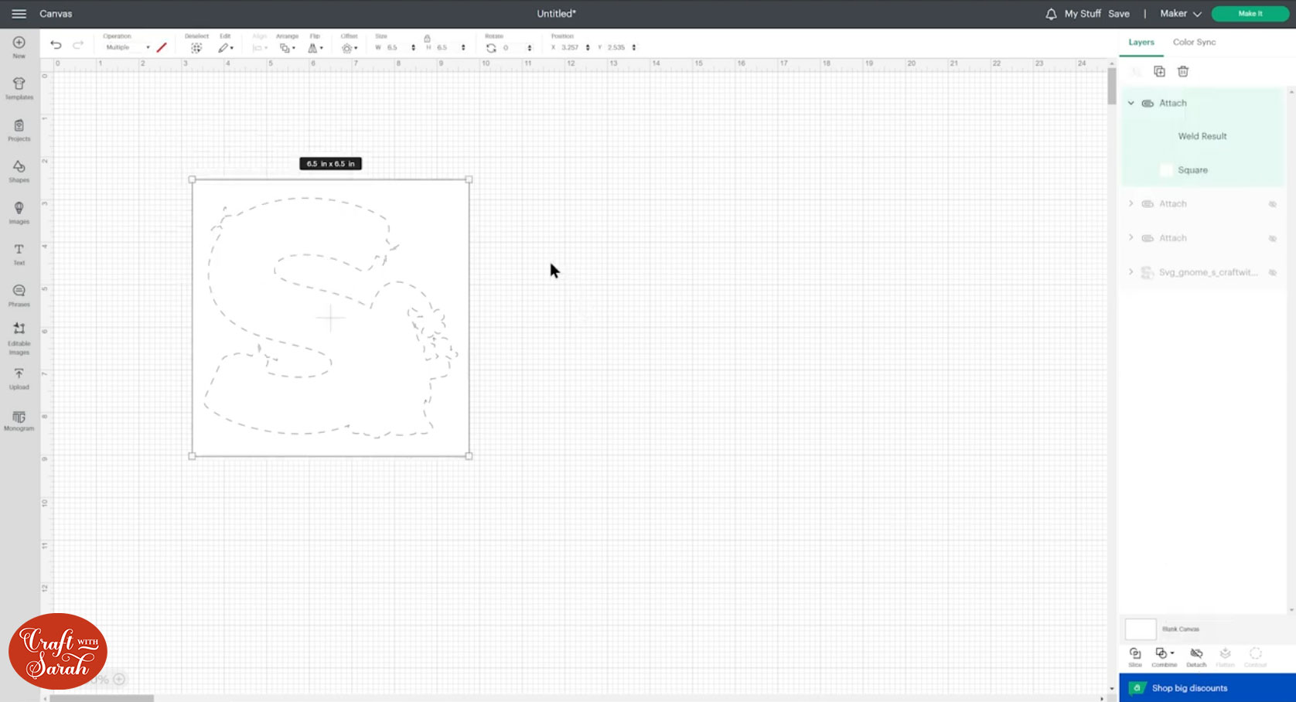The height and width of the screenshot is (702, 1296).
Task: Click the Flatten tool
Action: pyautogui.click(x=1225, y=657)
